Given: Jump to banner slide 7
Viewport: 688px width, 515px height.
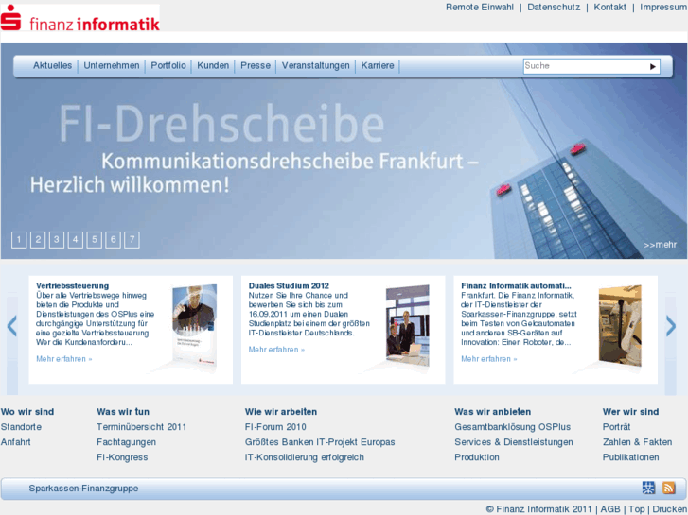Looking at the screenshot, I should click(132, 240).
